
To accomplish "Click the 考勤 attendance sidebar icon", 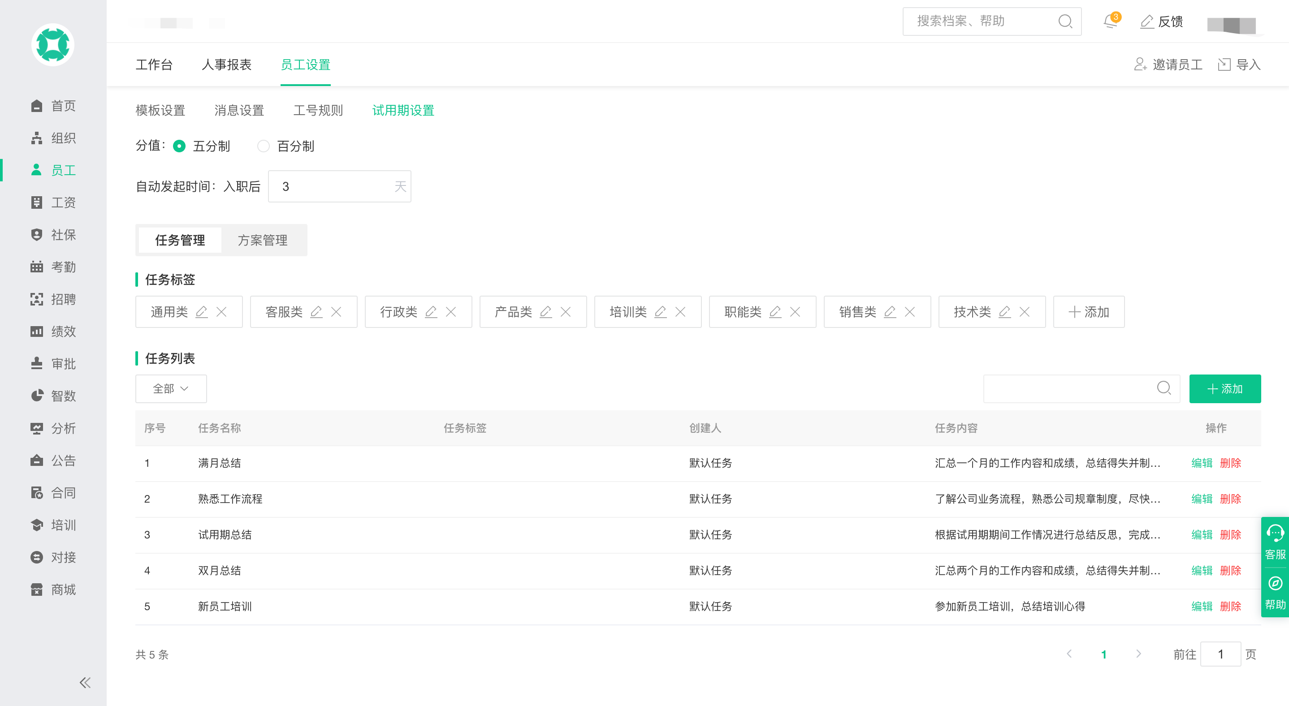I will click(x=37, y=267).
